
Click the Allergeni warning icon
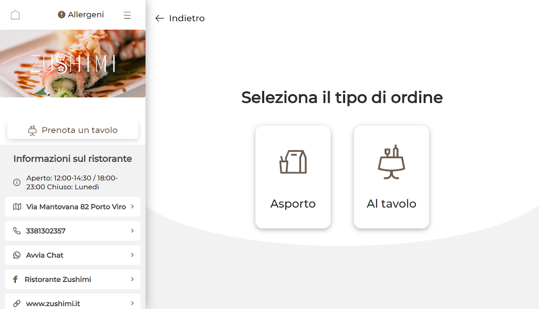(61, 15)
